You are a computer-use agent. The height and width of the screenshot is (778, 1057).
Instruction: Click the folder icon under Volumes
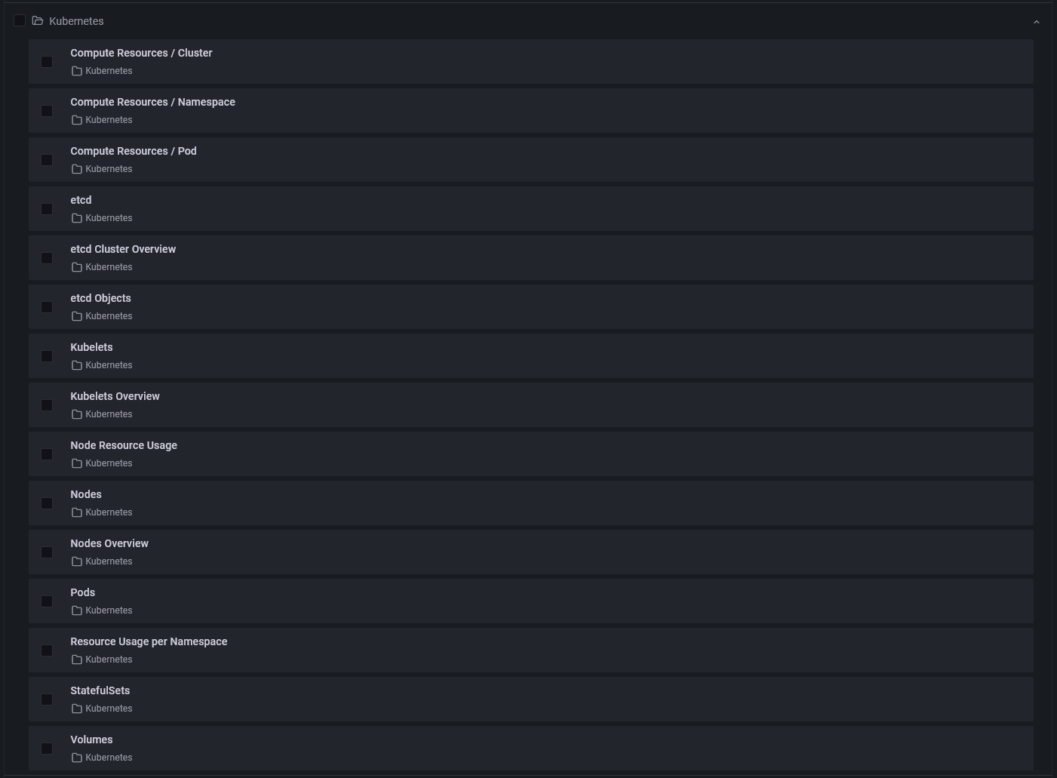pyautogui.click(x=76, y=757)
